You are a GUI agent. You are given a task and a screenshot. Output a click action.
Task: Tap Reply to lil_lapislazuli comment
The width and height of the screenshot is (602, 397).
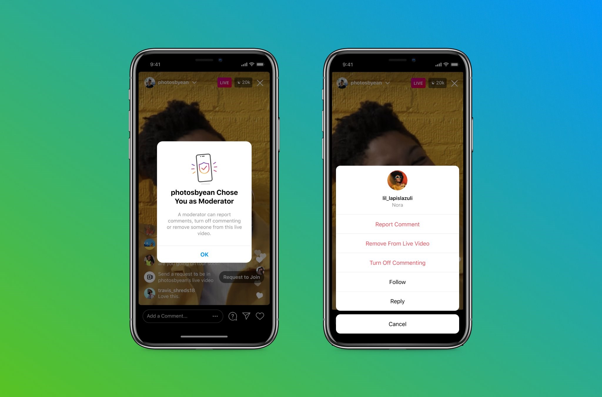click(x=397, y=301)
